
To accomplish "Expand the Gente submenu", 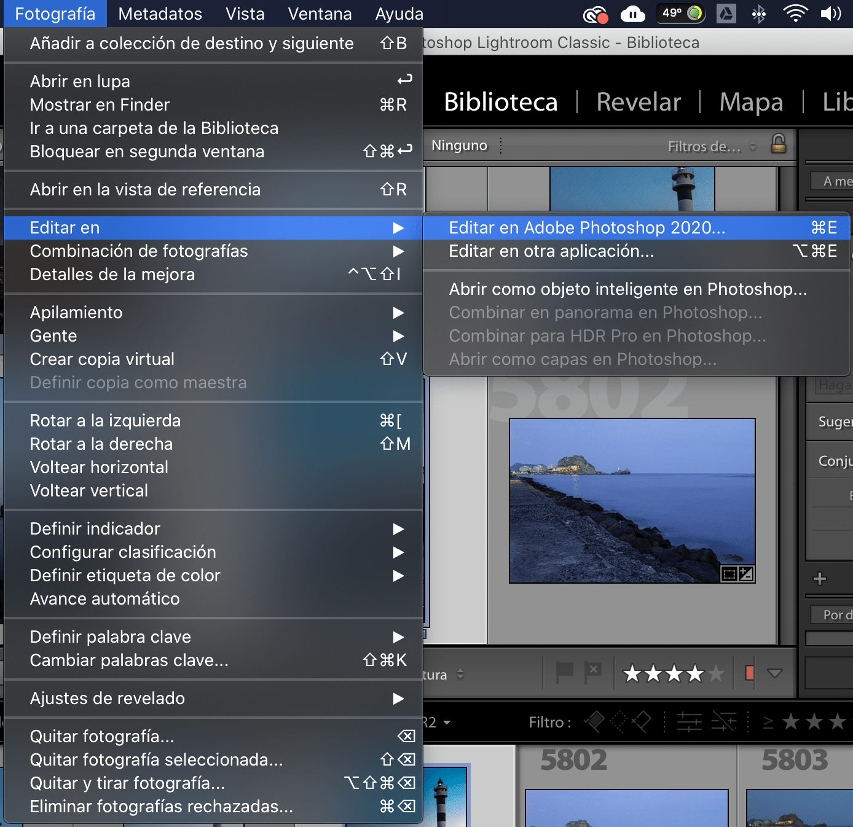I will [x=213, y=336].
